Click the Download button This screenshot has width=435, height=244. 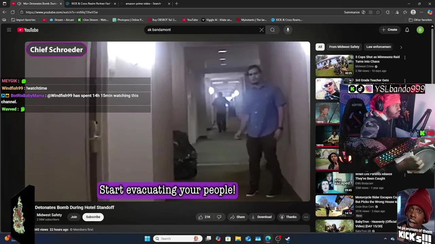[261, 217]
